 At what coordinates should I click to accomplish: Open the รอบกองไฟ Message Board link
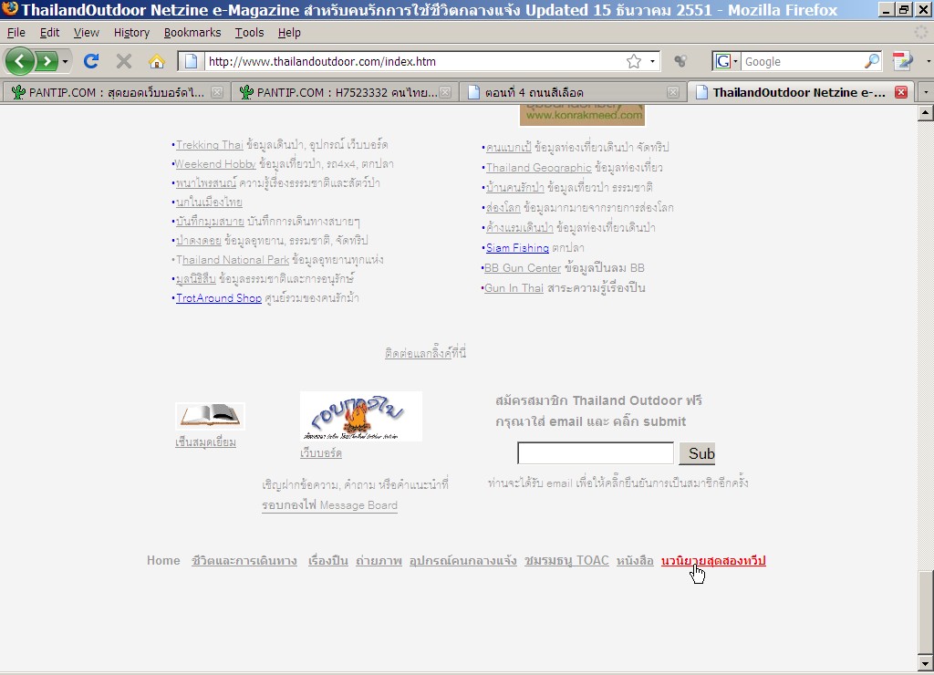point(329,505)
